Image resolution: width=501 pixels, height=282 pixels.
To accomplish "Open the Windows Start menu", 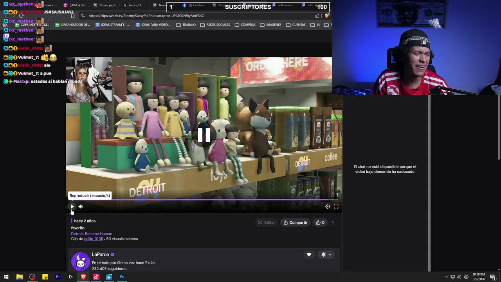I will click(6, 277).
